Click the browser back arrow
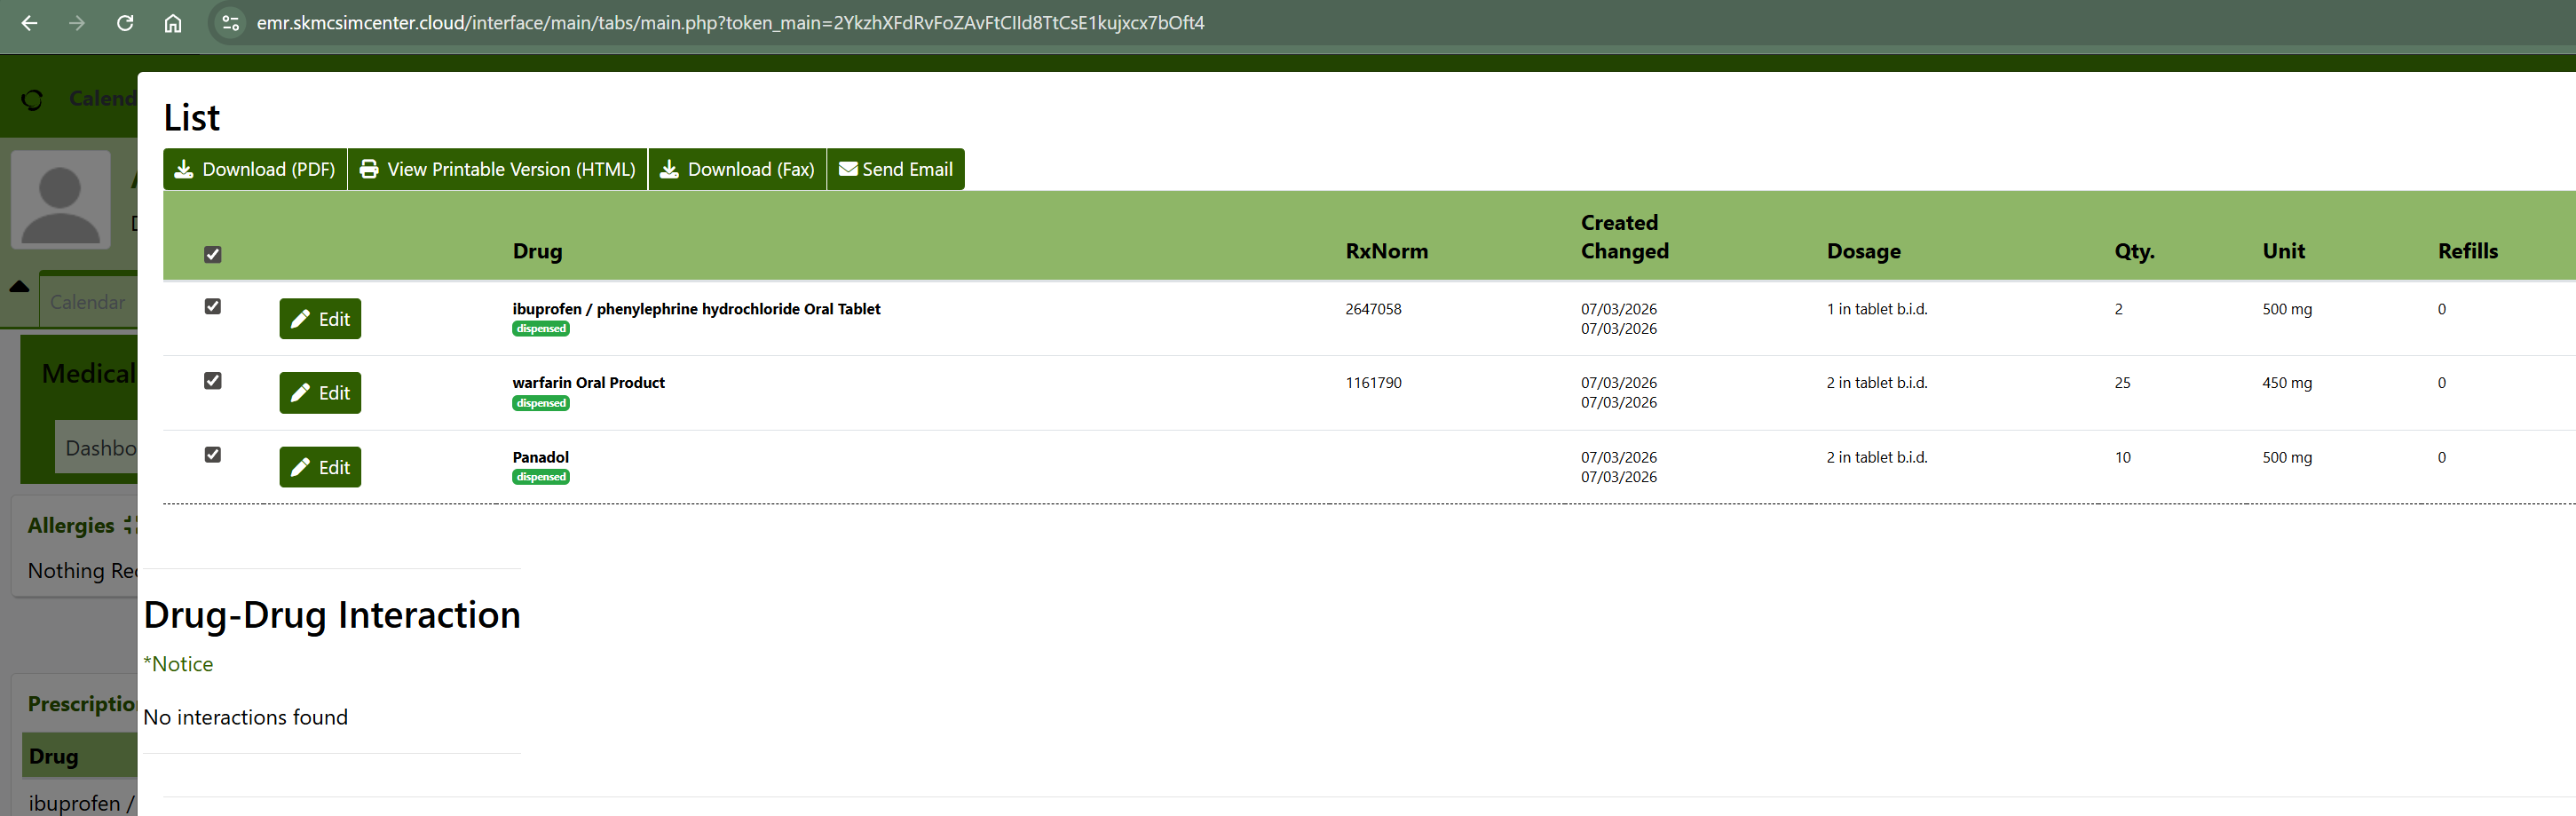The width and height of the screenshot is (2576, 816). [x=30, y=23]
